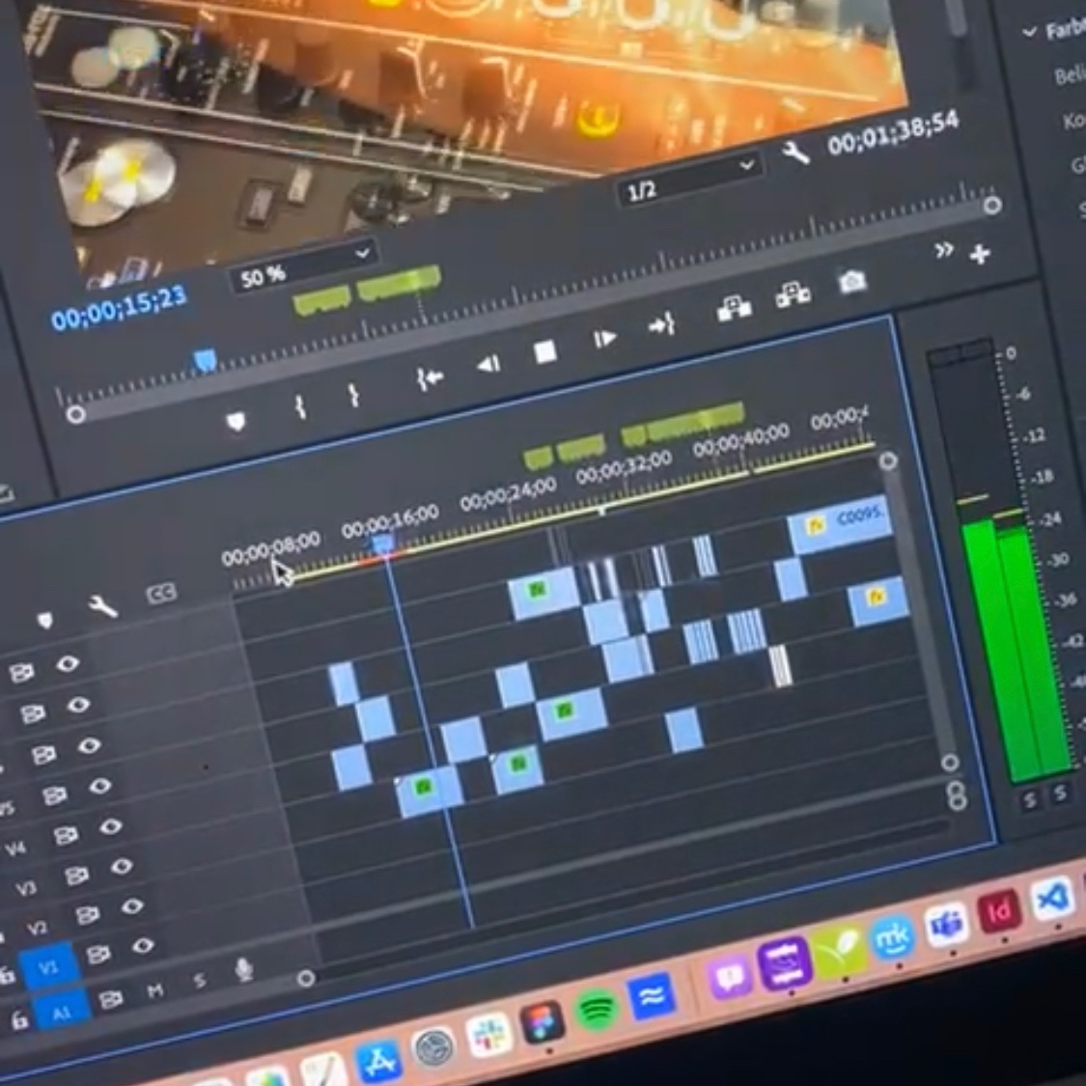Click the 00;01;38;54 duration readout
Viewport: 1086px width, 1086px height.
tap(893, 132)
